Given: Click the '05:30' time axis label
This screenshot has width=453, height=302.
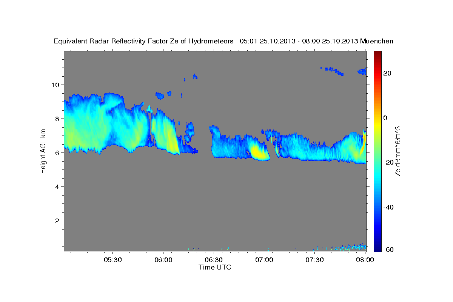Looking at the screenshot, I should point(112,260).
